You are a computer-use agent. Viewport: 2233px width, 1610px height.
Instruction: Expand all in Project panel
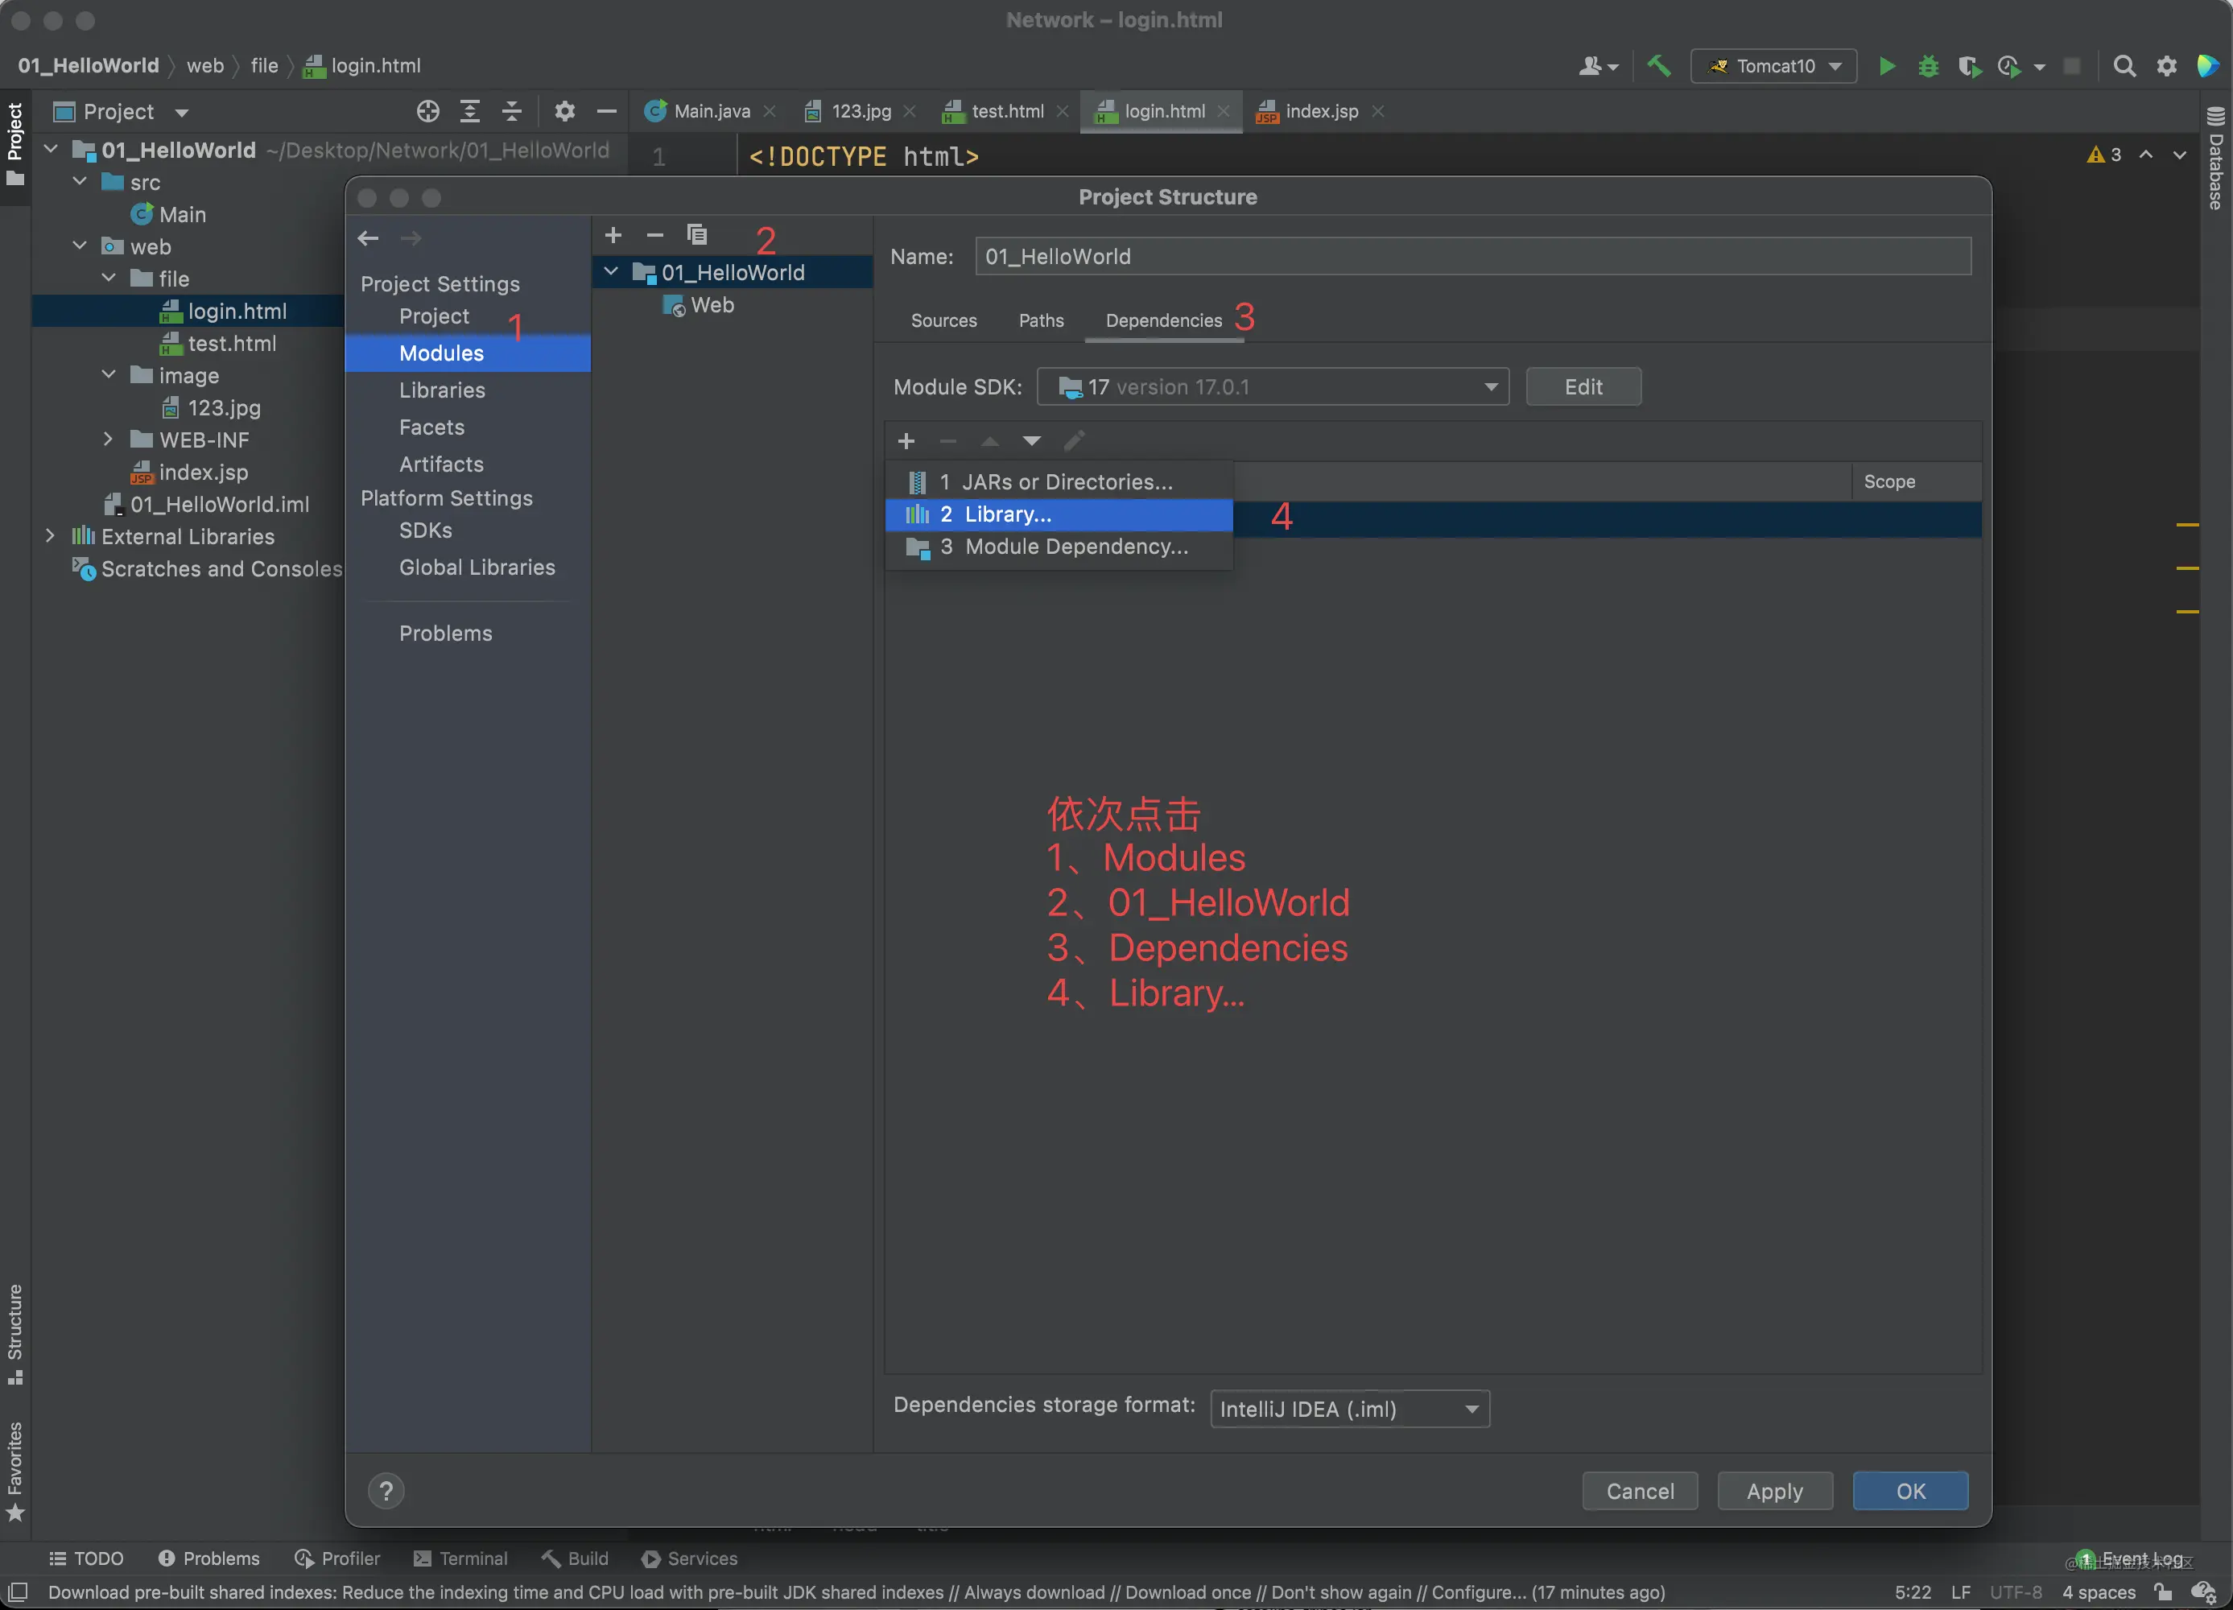[x=469, y=111]
